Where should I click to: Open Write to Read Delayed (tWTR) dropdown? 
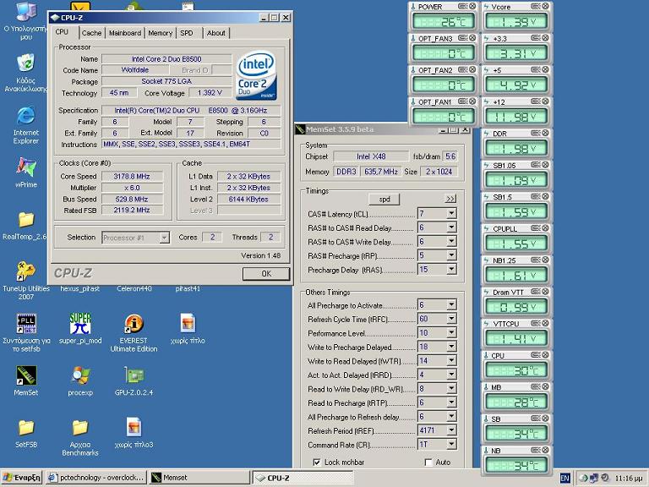[x=451, y=361]
